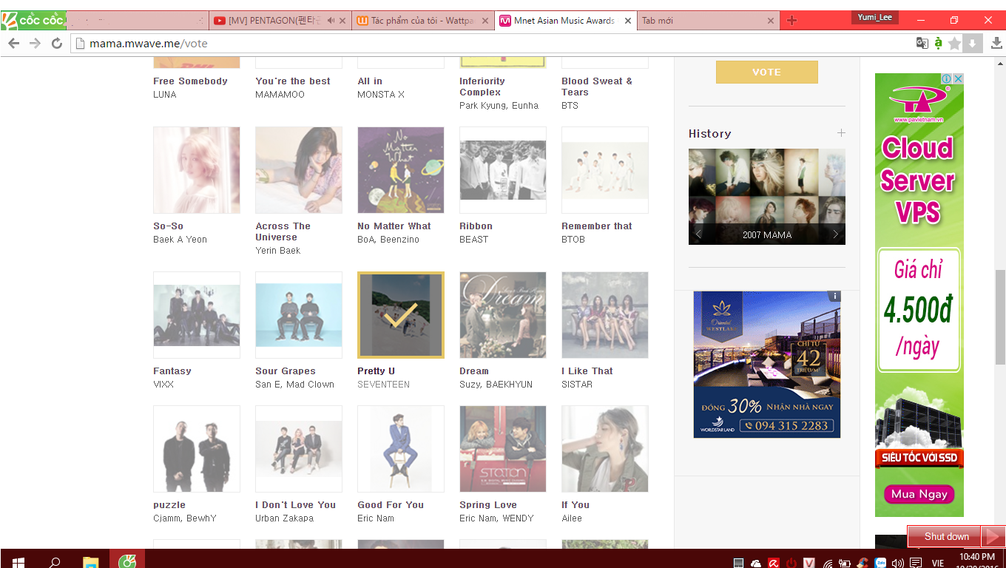Click the 'Inferiority Complex' song title
Image resolution: width=1006 pixels, height=568 pixels.
(482, 87)
